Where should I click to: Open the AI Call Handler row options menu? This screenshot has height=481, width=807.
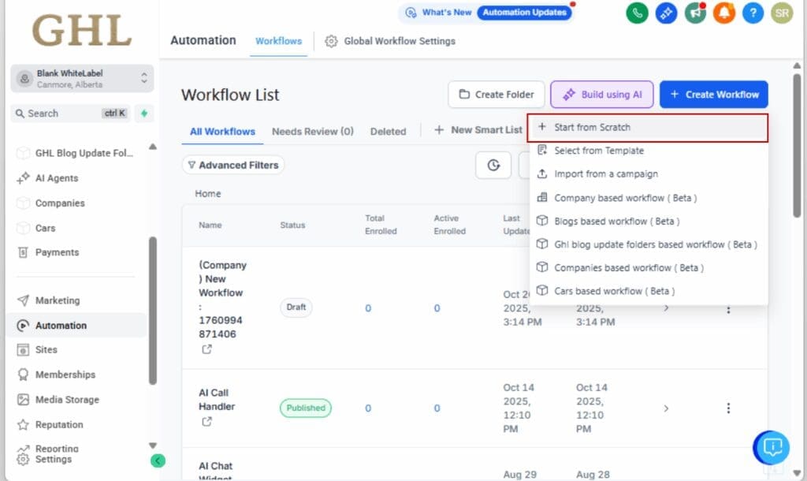pos(728,408)
